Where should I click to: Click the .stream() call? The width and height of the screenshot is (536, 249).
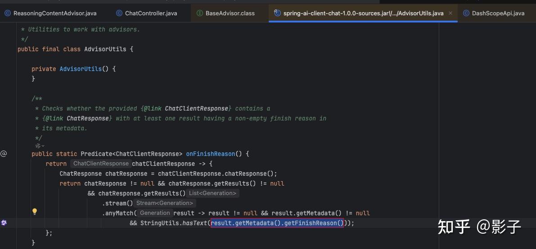tap(117, 204)
